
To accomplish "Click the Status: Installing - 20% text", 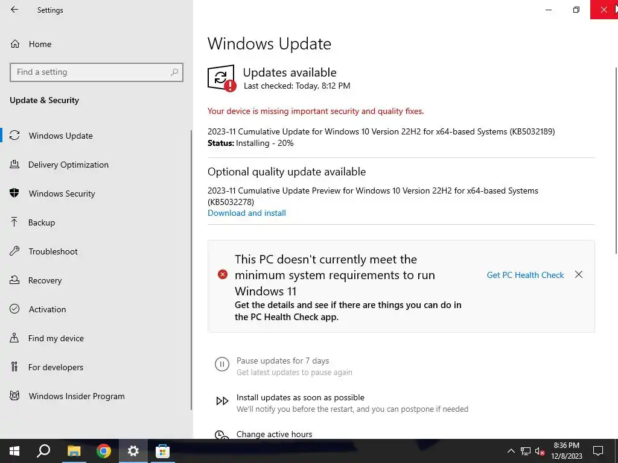I will point(250,143).
